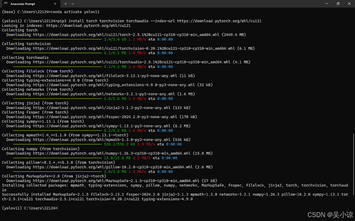Image resolution: width=355 pixels, height=221 pixels.
Task: Close the Anaconda Prompt tab
Action: pyautogui.click(x=55, y=4)
